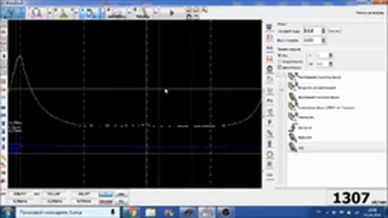The image size is (388, 218).
Task: Adjust the lower small spinner in options group
Action: click(330, 64)
